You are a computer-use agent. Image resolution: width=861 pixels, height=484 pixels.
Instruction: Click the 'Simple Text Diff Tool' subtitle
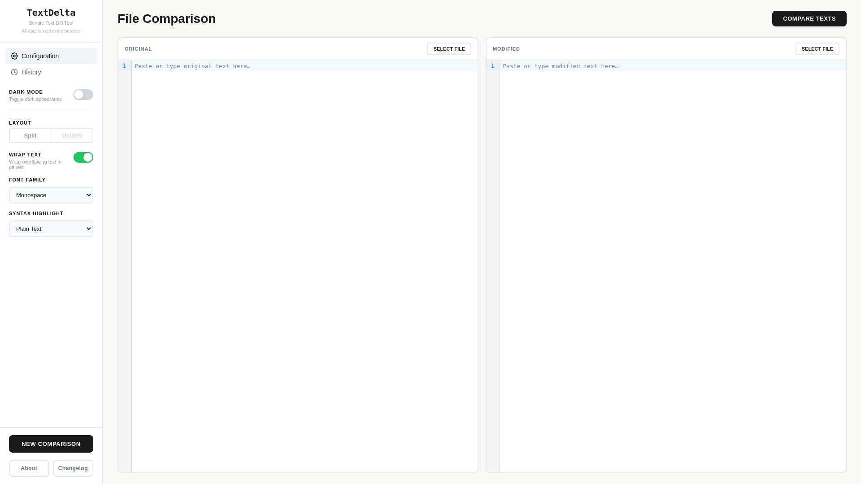tap(51, 23)
